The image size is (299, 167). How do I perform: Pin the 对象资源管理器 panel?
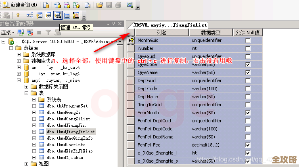click(114, 24)
